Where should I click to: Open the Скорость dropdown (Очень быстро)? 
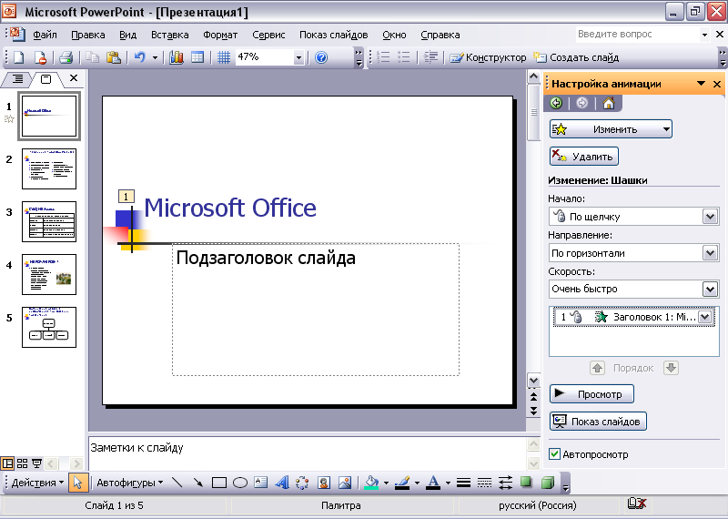[x=710, y=289]
